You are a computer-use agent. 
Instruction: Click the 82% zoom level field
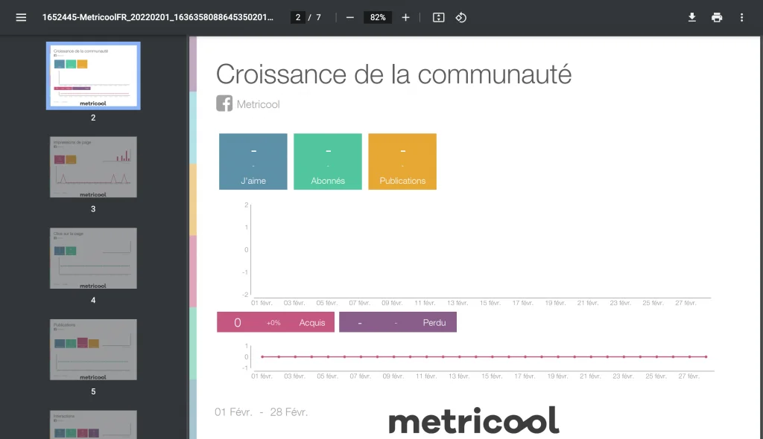click(x=378, y=18)
